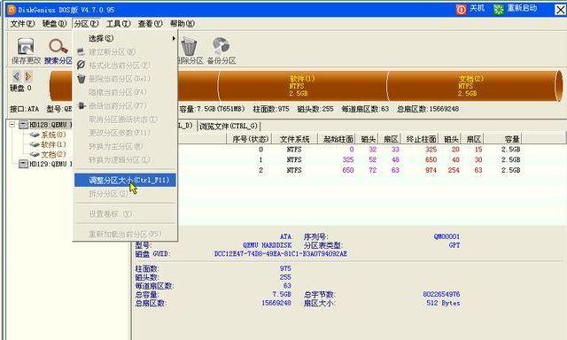
Task: Click the DiskGenius app logo in title bar
Action: click(12, 10)
